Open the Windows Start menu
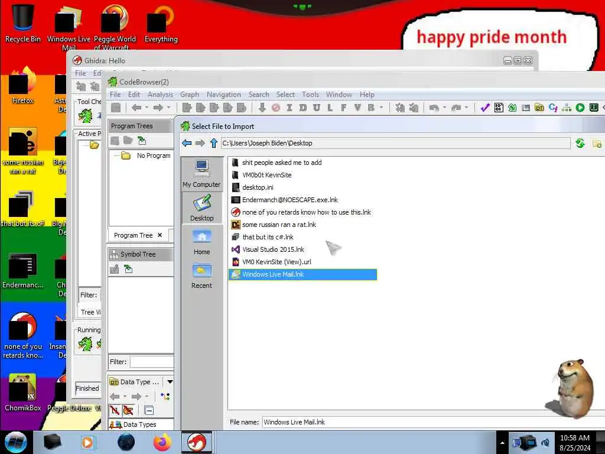Viewport: 605px width, 454px height. (16, 442)
